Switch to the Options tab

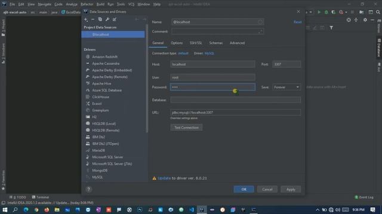pyautogui.click(x=177, y=43)
